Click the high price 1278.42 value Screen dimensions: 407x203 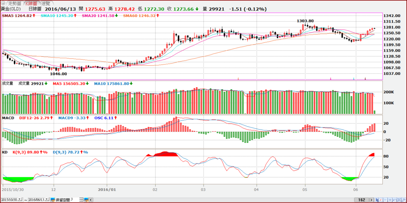pyautogui.click(x=124, y=9)
